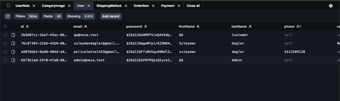Click the password column header

(149, 26)
